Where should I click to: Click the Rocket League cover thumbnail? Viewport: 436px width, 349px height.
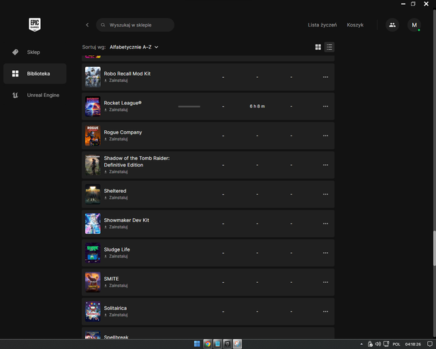[x=93, y=106]
